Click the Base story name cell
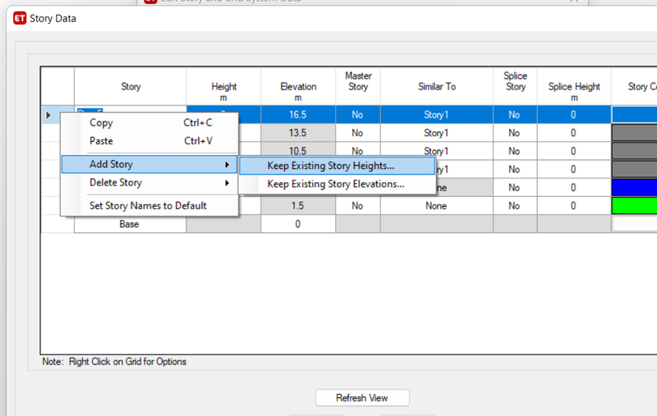Image resolution: width=657 pixels, height=416 pixels. (131, 224)
